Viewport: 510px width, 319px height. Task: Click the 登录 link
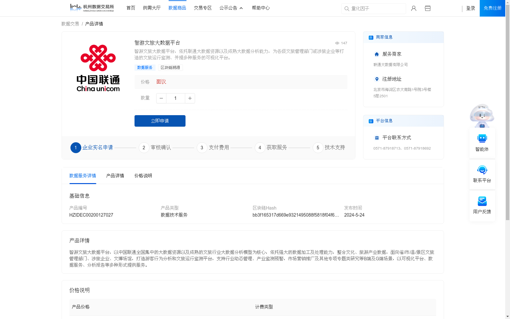click(x=470, y=8)
